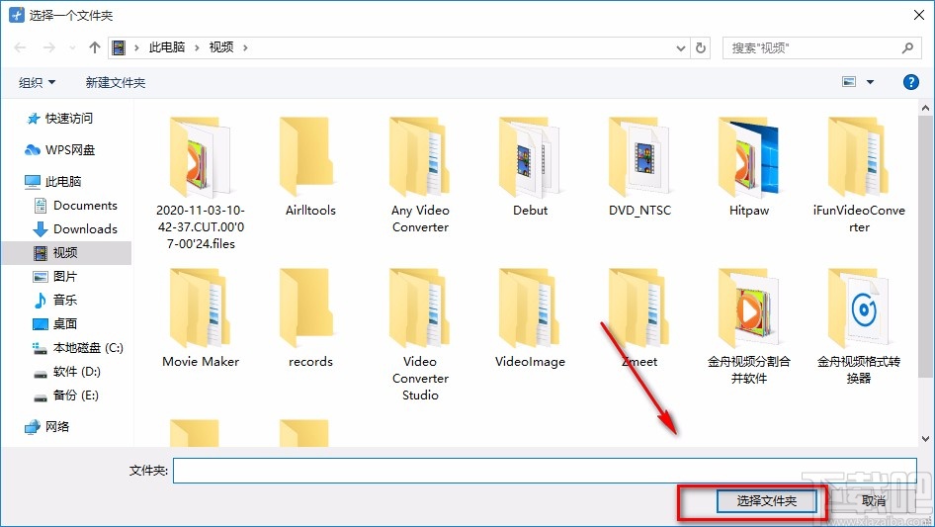Image resolution: width=935 pixels, height=527 pixels.
Task: Click the magnifier search icon
Action: click(907, 47)
